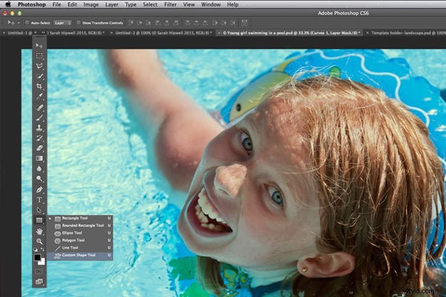The image size is (446, 297).
Task: Open the Move tool preset picker arrow
Action: (x=19, y=23)
